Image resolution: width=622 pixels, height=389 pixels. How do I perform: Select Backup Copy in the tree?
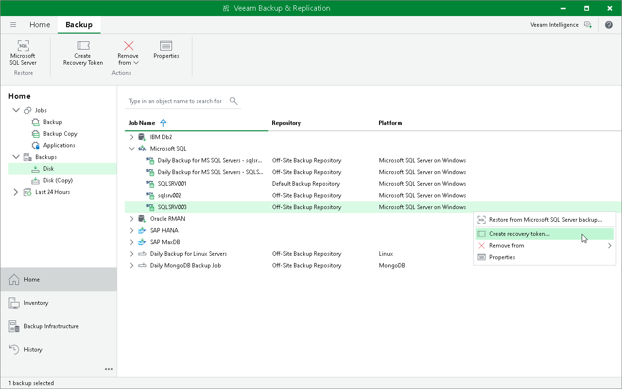pyautogui.click(x=60, y=134)
